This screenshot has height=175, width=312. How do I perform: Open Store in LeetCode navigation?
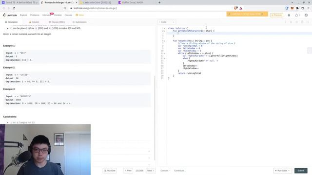point(80,15)
